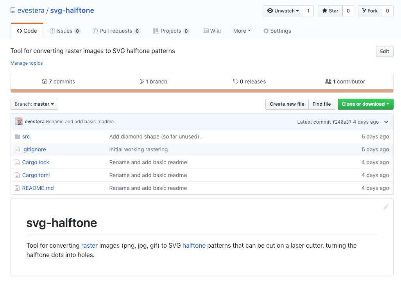The height and width of the screenshot is (291, 401).
Task: Open the Wiki tab
Action: (212, 31)
